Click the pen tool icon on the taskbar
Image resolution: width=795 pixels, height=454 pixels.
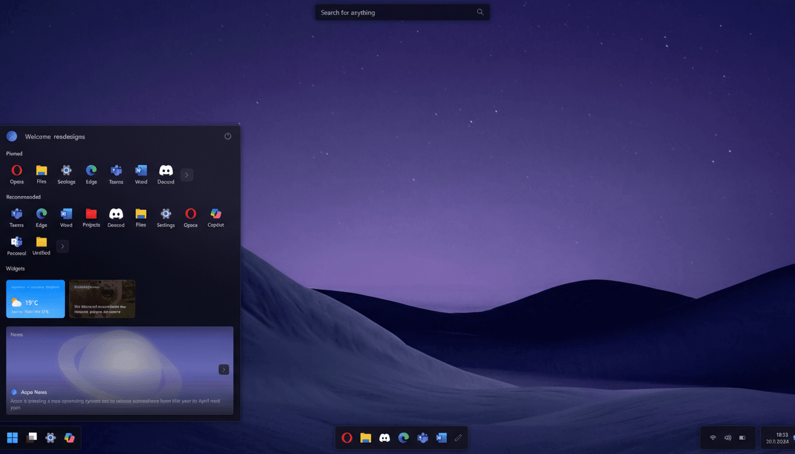pyautogui.click(x=458, y=437)
